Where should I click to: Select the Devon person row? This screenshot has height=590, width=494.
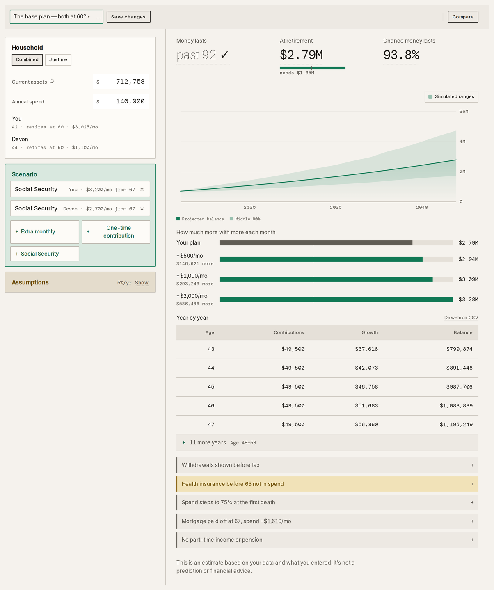pos(80,143)
